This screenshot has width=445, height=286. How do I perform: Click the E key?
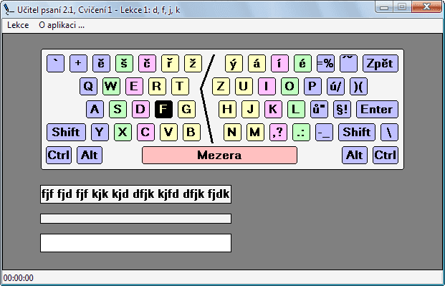click(x=134, y=86)
